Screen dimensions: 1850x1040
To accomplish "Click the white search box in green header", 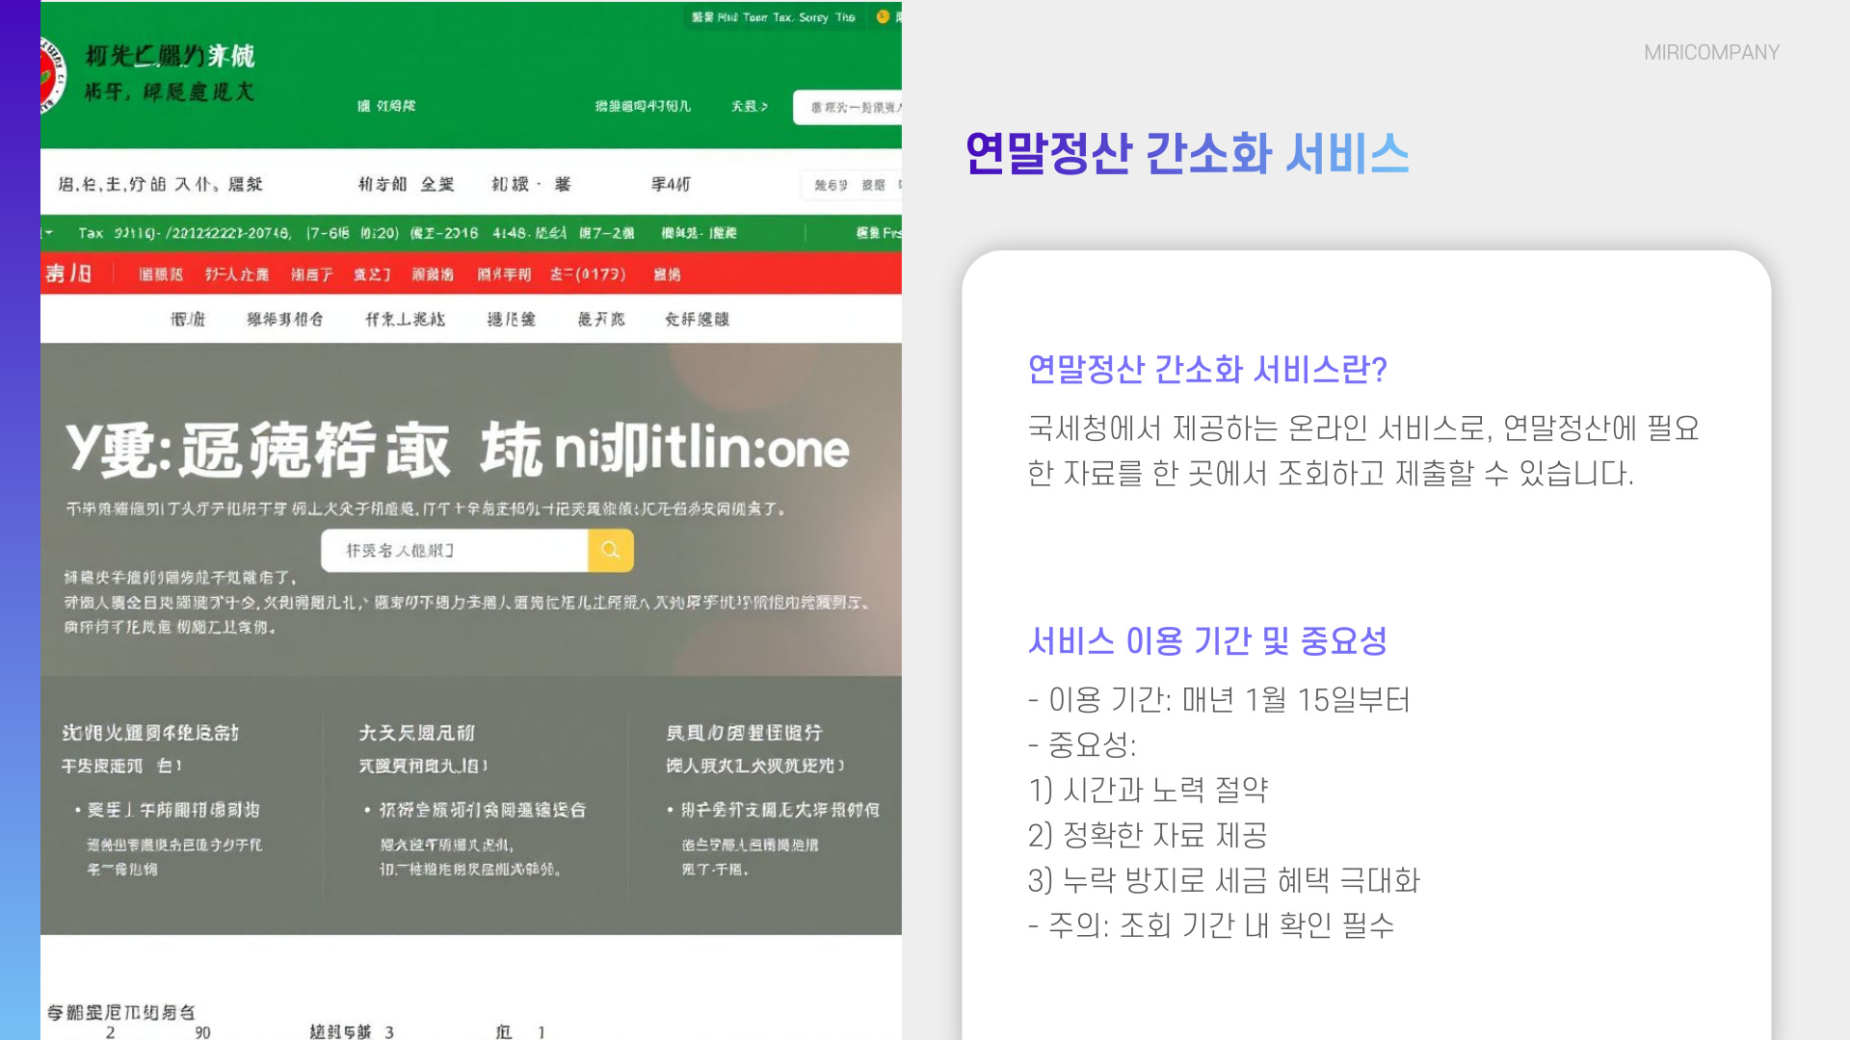I will [848, 107].
